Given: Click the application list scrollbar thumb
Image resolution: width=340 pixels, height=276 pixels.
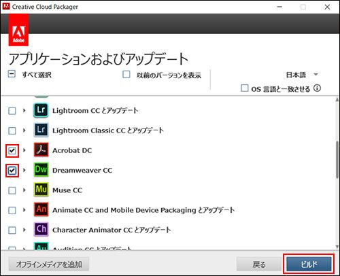Looking at the screenshot, I should 337,160.
